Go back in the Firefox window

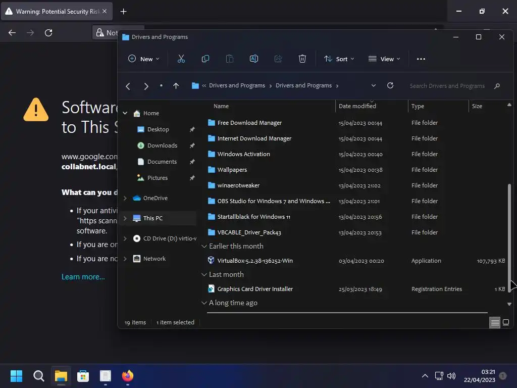tap(12, 33)
